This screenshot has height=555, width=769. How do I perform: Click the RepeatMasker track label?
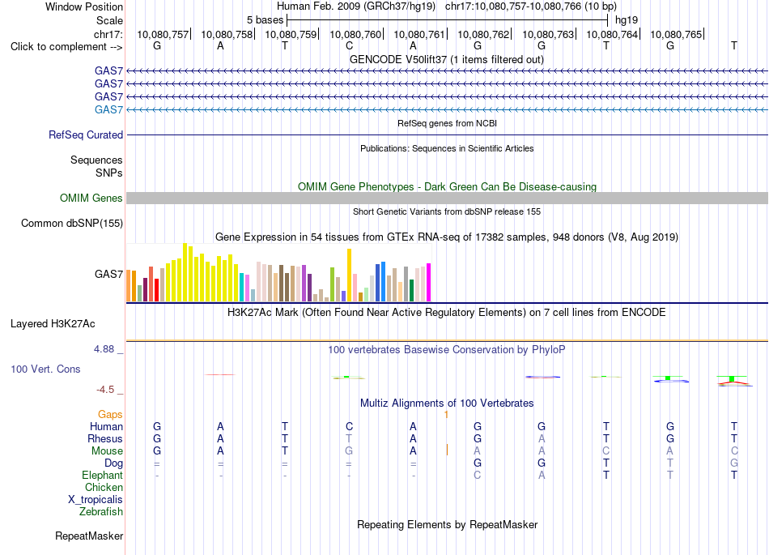[x=89, y=536]
